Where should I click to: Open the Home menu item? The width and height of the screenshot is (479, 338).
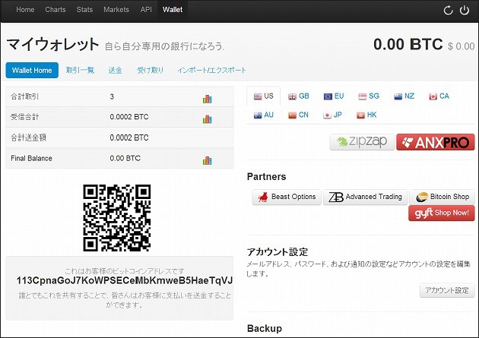25,10
